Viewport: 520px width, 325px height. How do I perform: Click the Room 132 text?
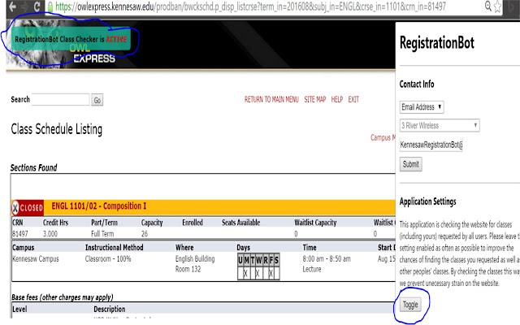click(188, 269)
